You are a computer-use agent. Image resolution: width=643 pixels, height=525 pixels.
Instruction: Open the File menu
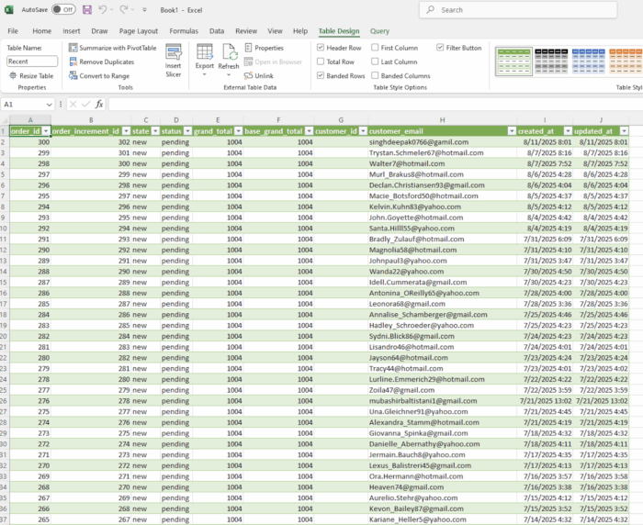tap(13, 31)
